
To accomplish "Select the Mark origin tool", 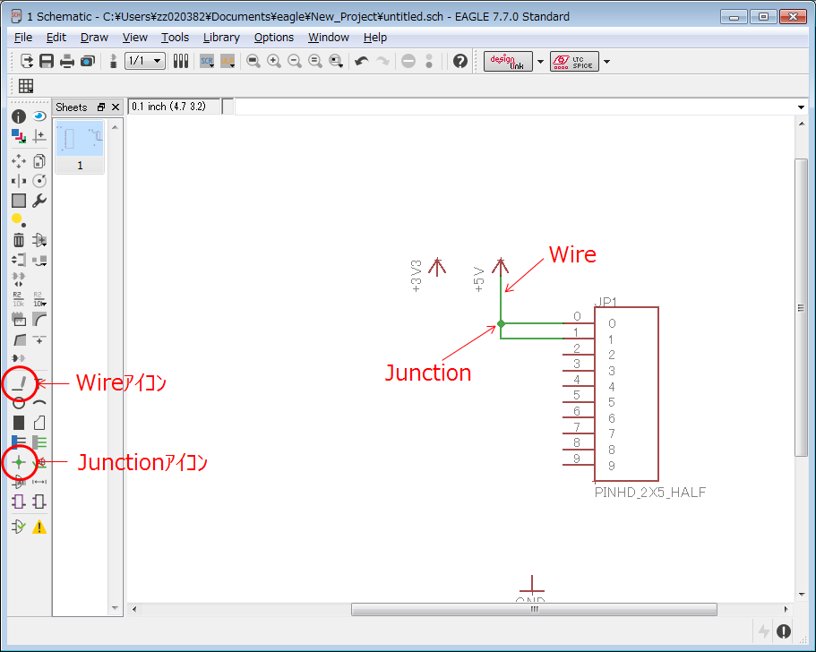I will (x=39, y=136).
